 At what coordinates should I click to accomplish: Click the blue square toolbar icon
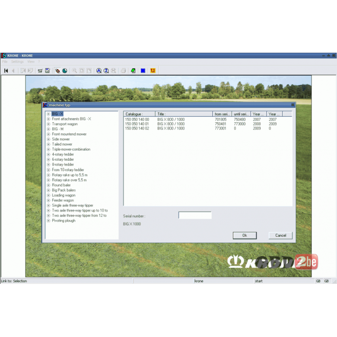click(143, 70)
